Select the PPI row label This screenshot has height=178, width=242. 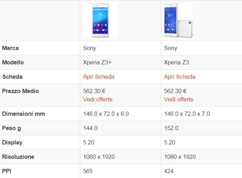click(x=7, y=171)
